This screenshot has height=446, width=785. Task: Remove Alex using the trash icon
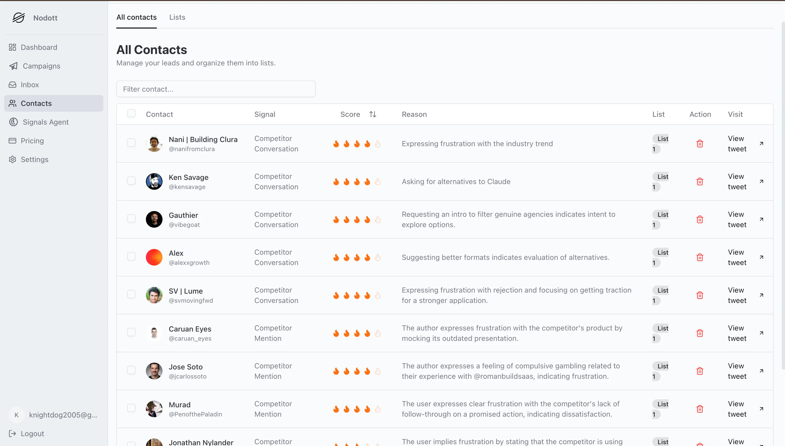pos(700,257)
